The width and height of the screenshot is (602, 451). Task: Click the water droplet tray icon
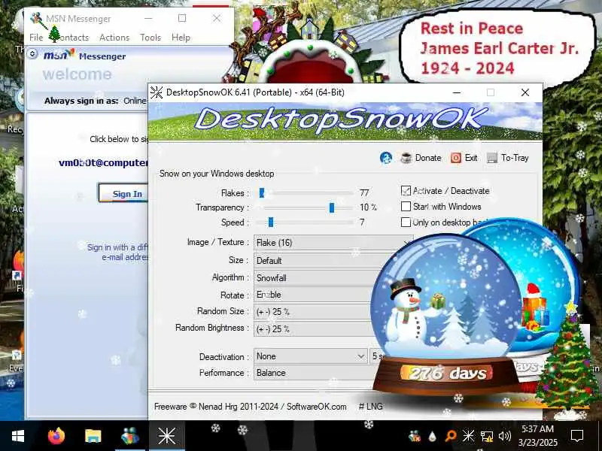click(433, 436)
